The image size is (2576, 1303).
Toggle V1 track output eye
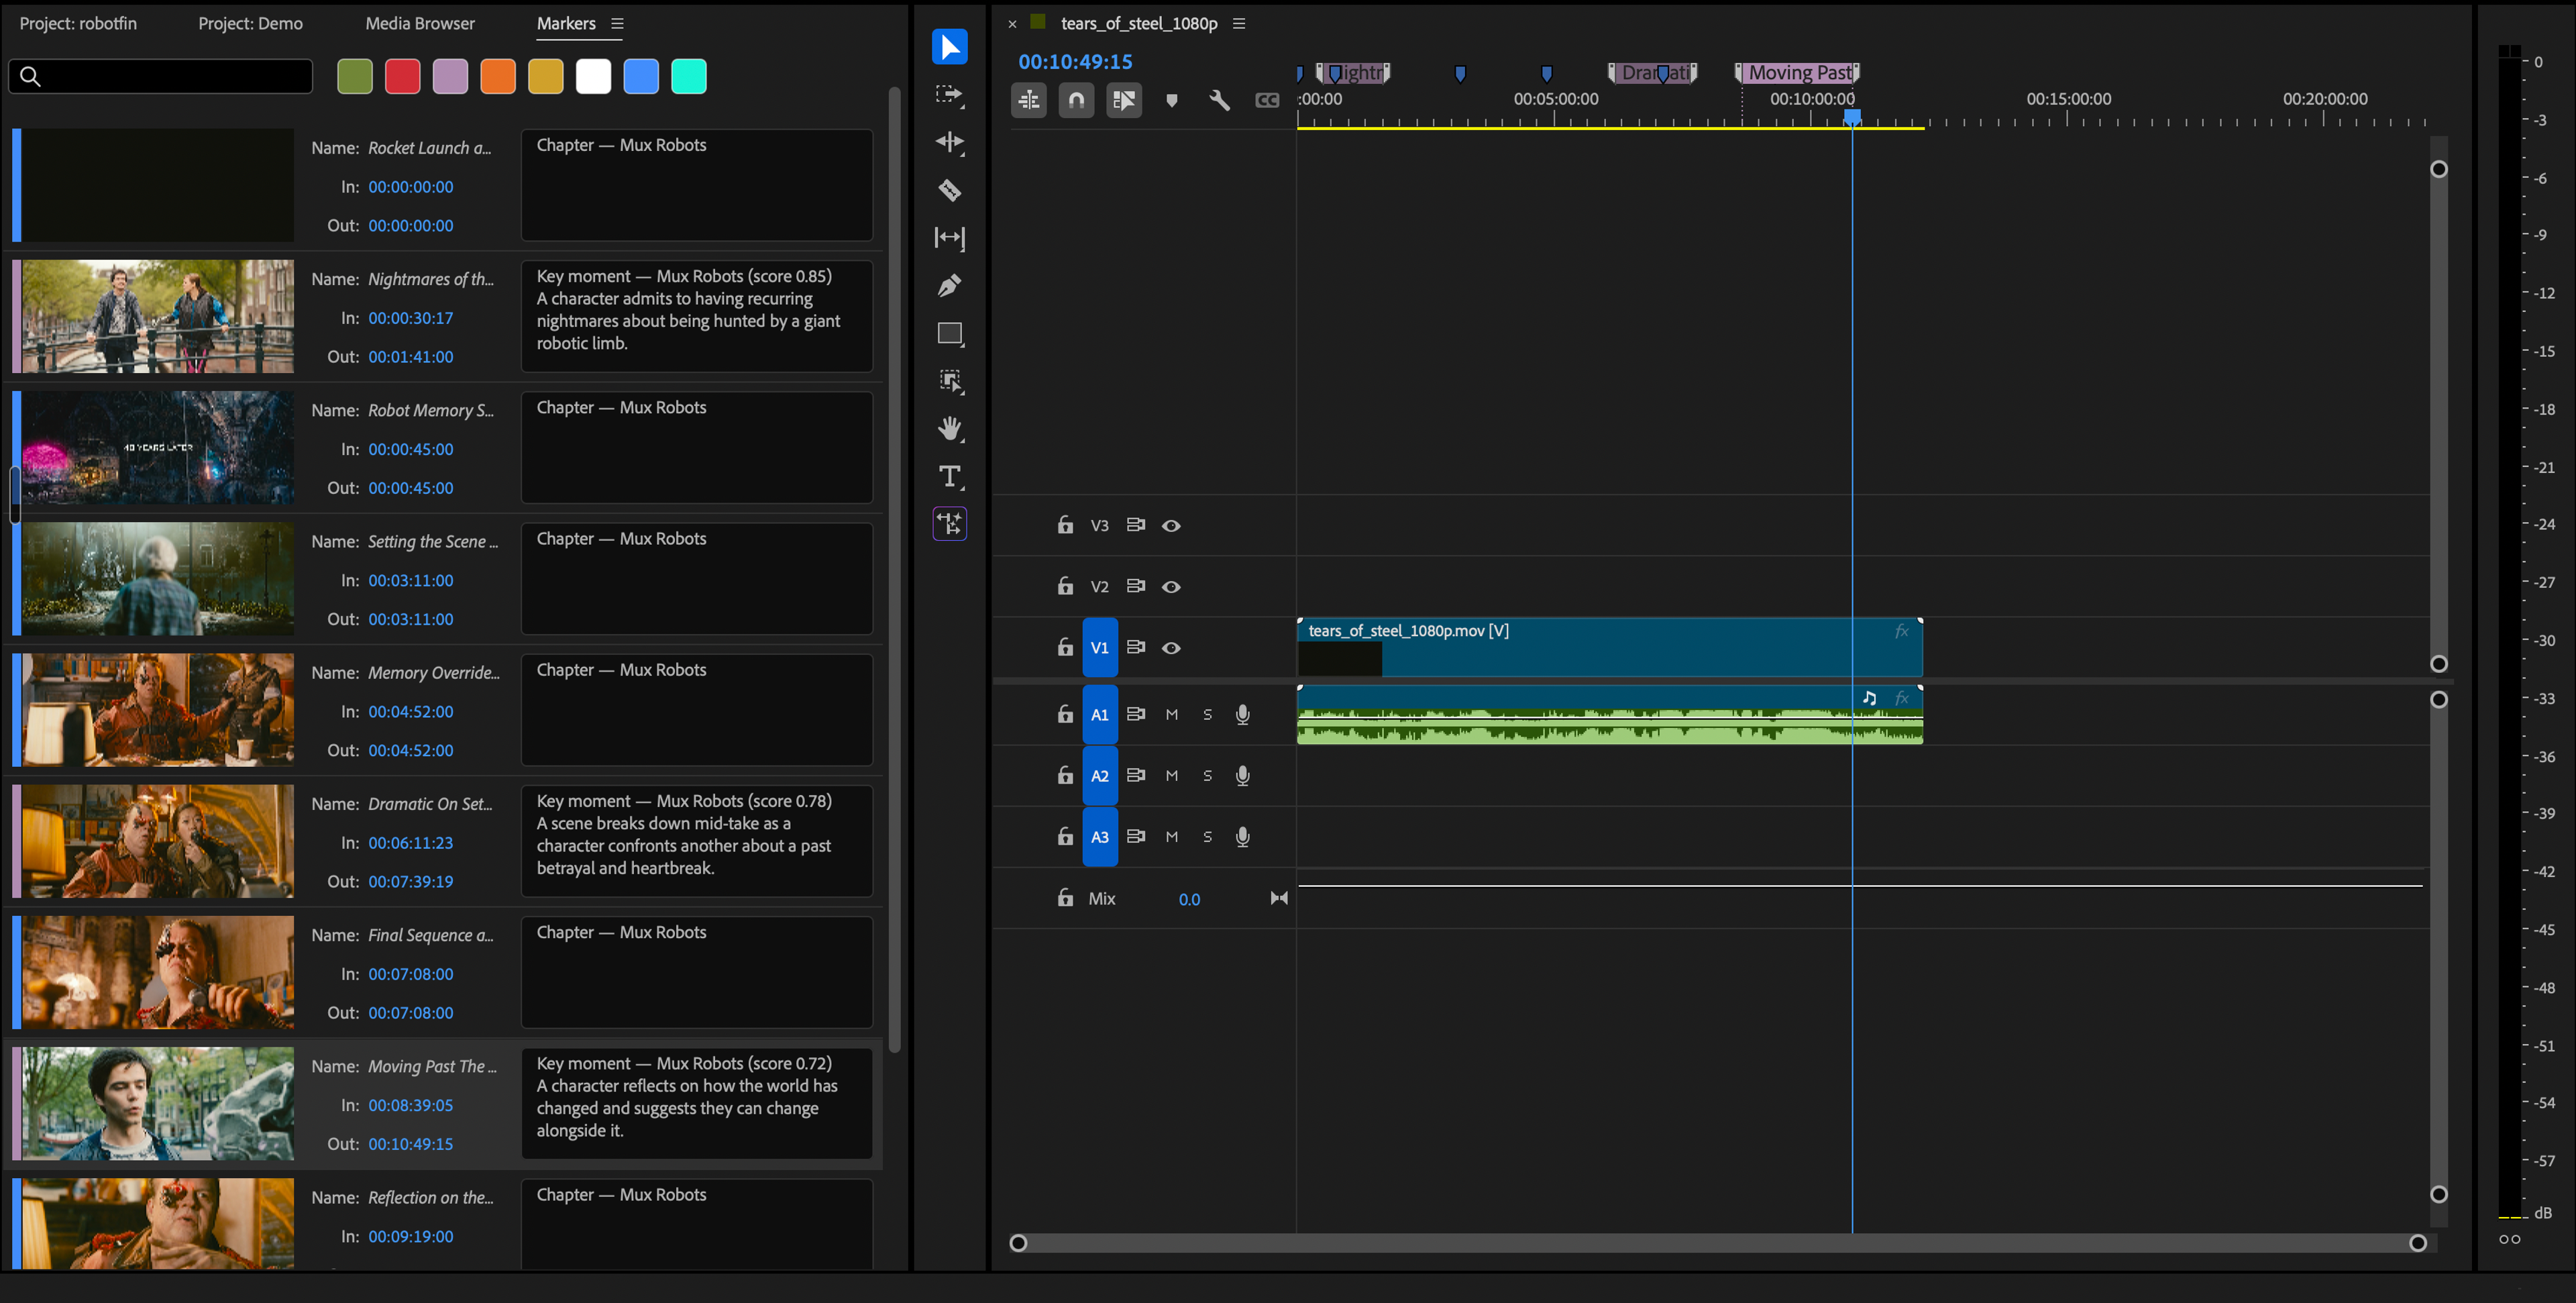click(1171, 648)
